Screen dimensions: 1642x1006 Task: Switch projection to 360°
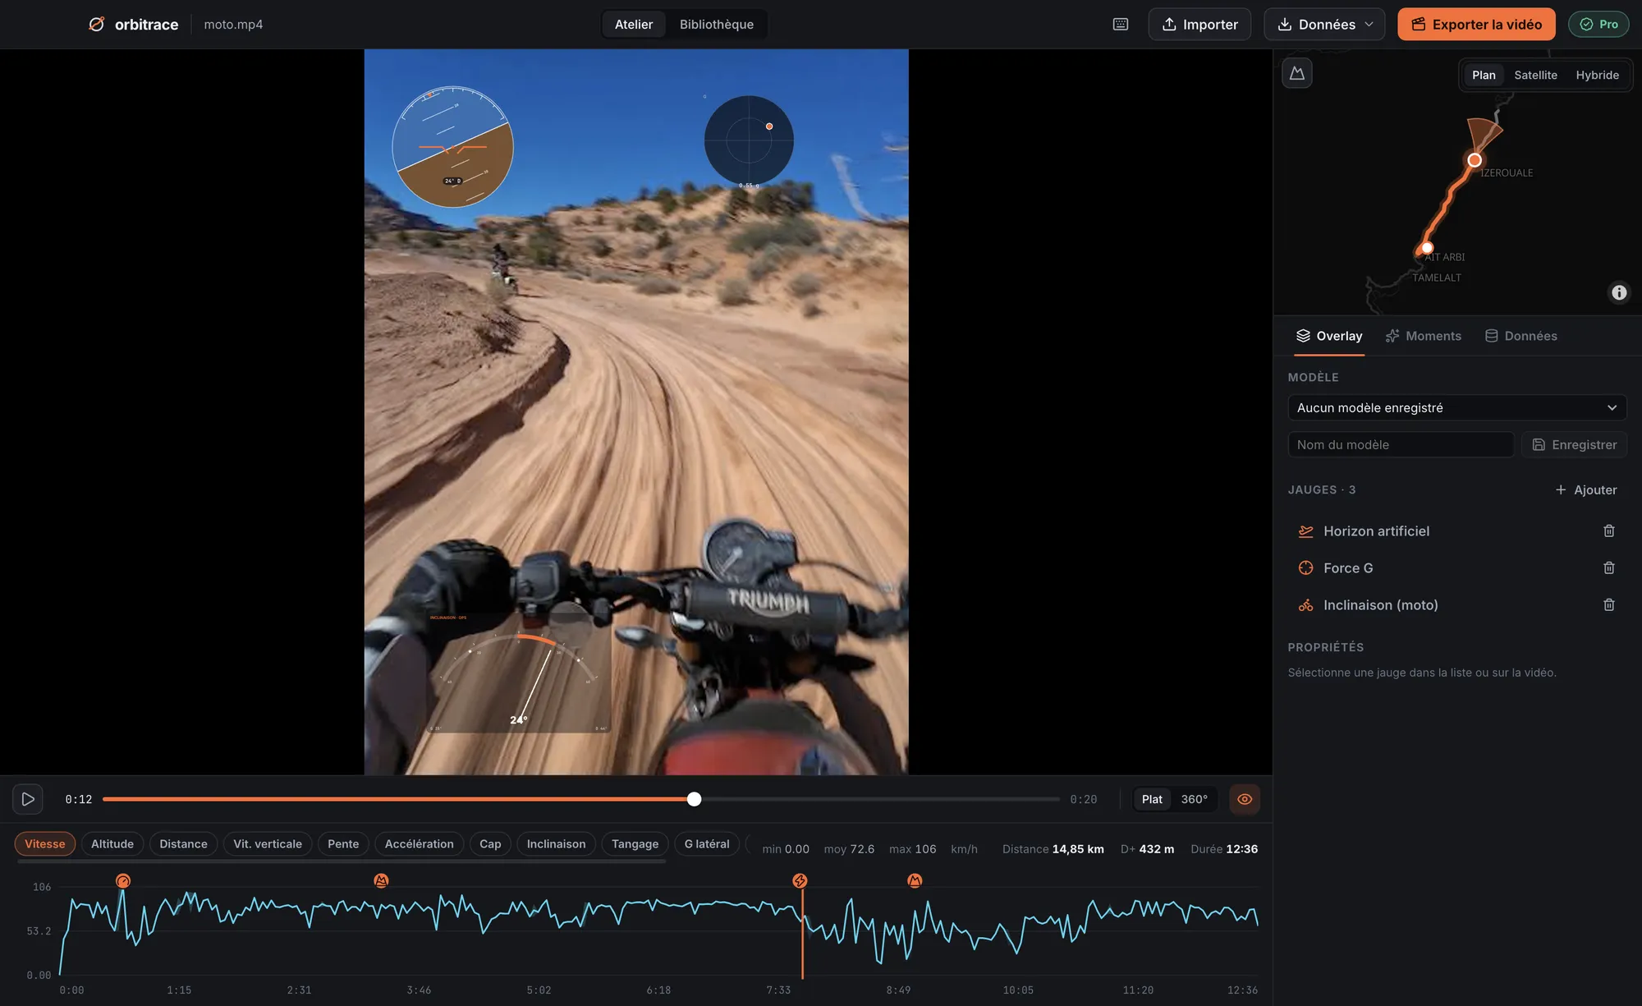pos(1194,799)
